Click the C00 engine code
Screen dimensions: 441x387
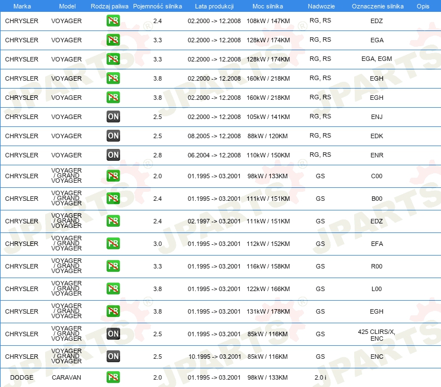[x=377, y=176]
